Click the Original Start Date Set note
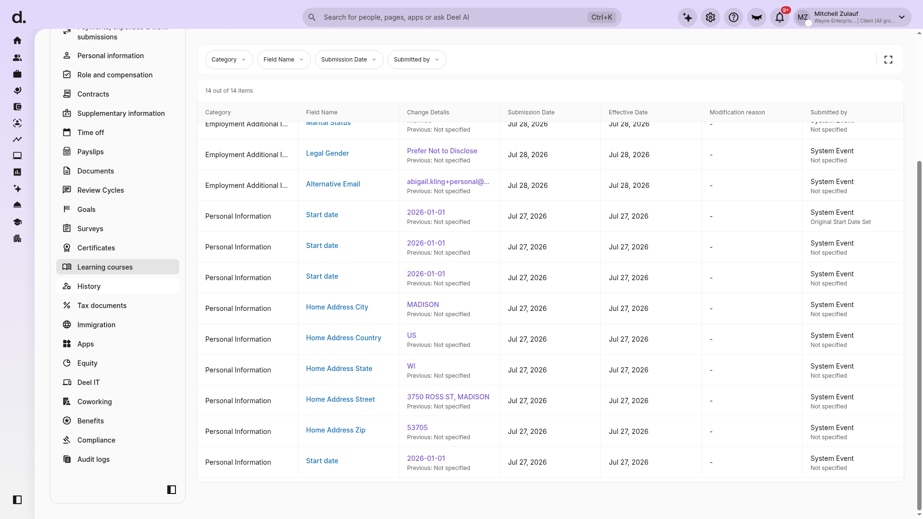Image resolution: width=923 pixels, height=519 pixels. [840, 222]
